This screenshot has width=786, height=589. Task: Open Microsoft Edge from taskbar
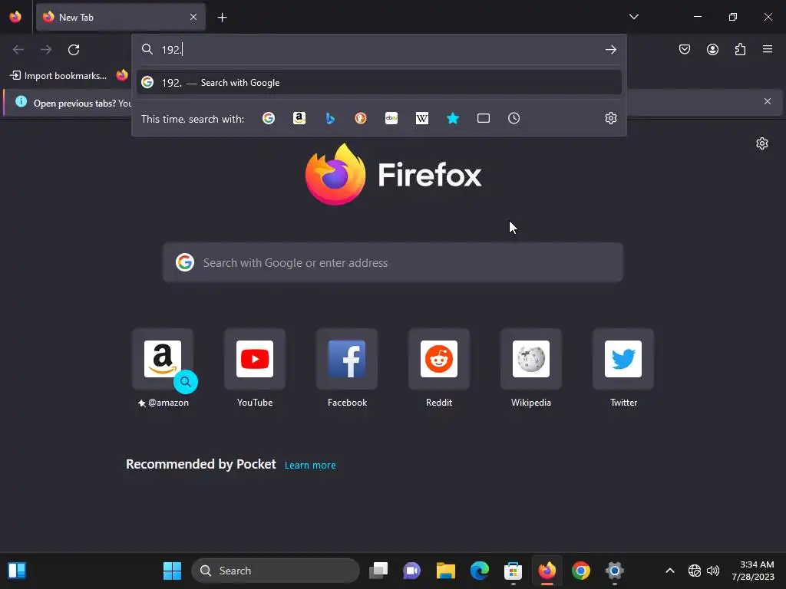(480, 571)
